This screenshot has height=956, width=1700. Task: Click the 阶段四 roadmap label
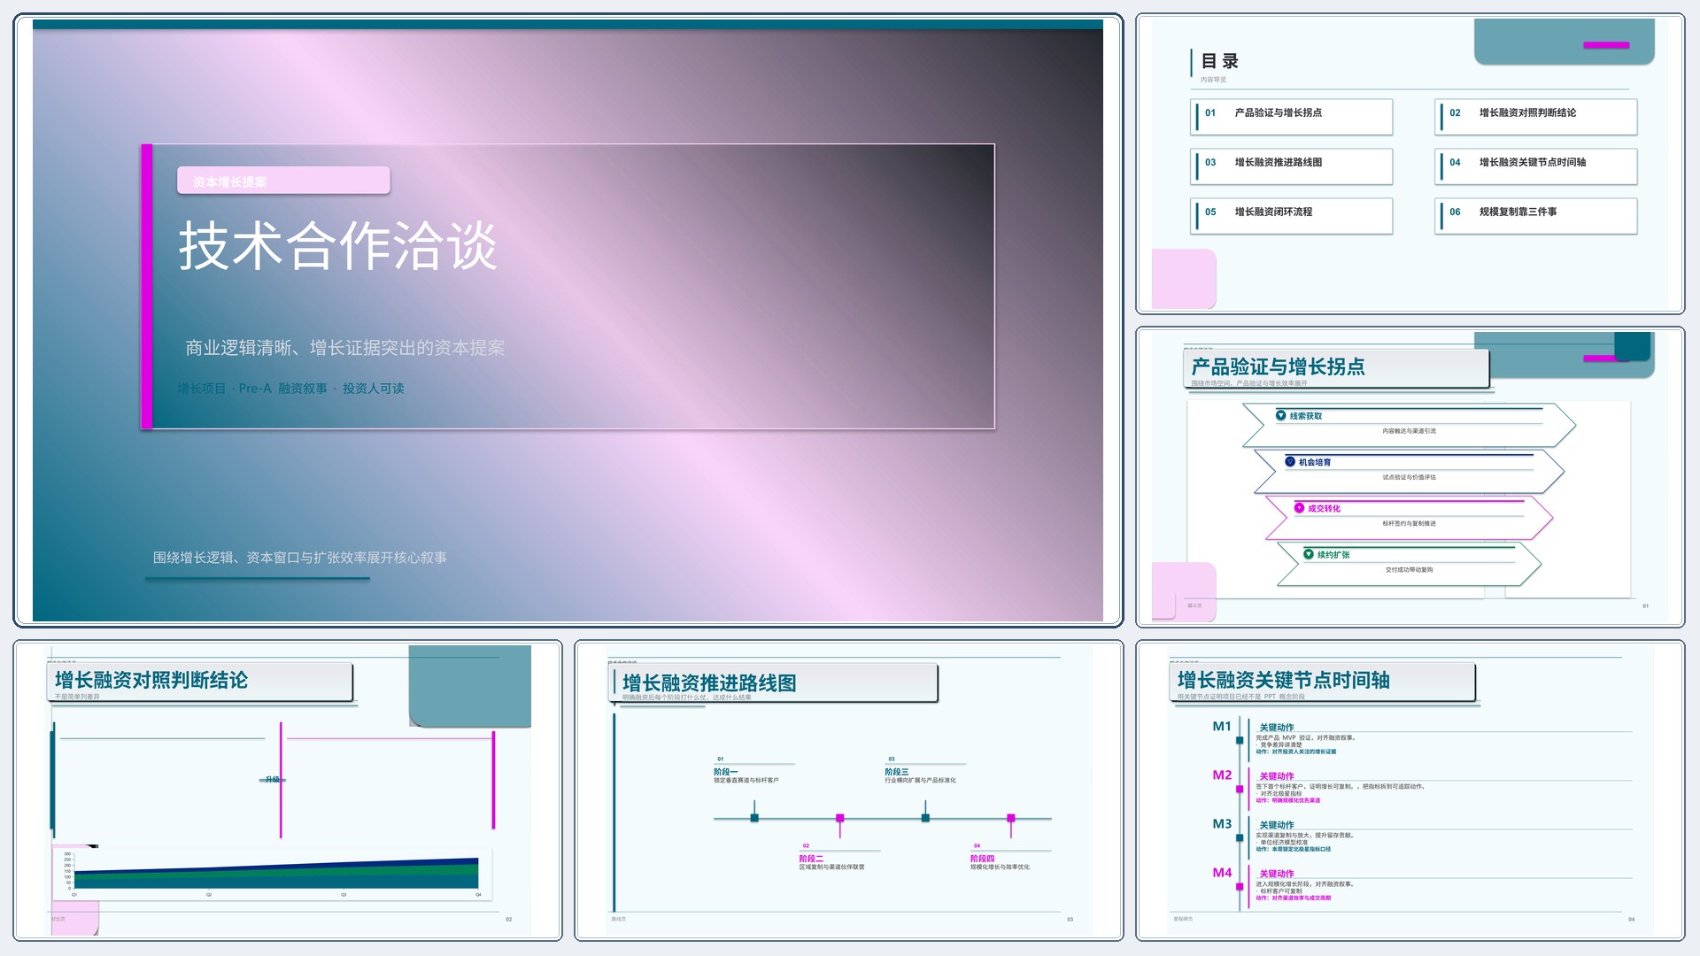tap(982, 859)
